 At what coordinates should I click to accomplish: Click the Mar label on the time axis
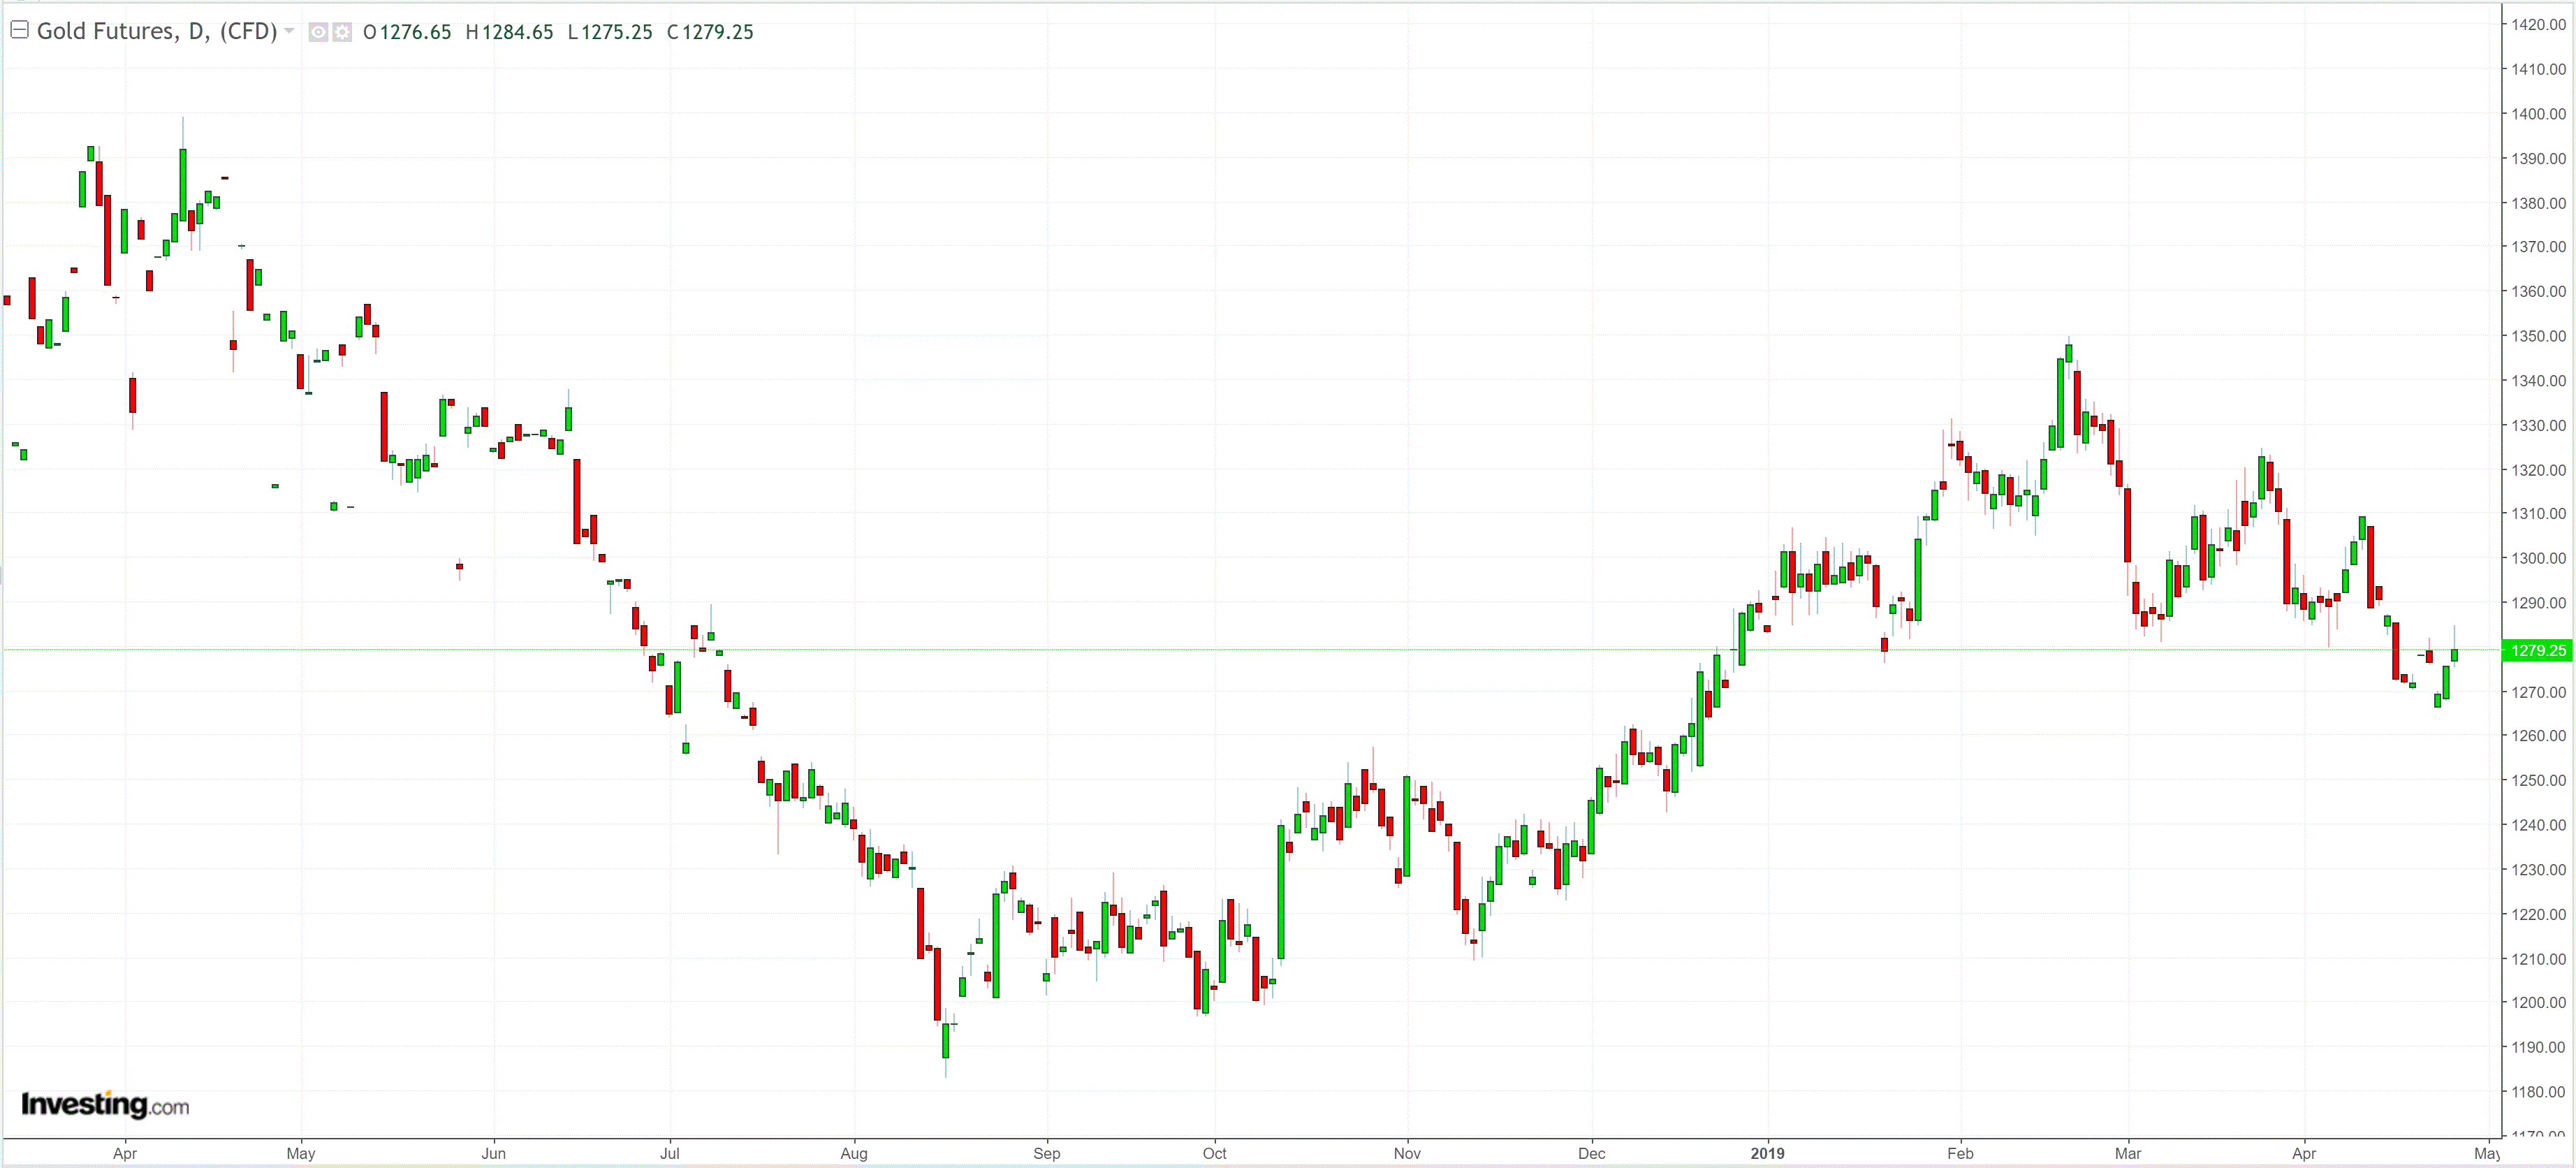(x=2128, y=1153)
